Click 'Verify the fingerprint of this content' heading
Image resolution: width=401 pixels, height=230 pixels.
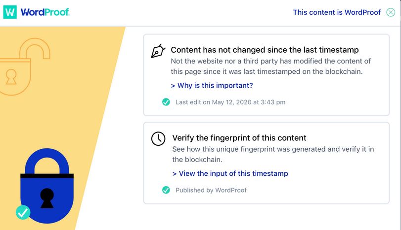[x=239, y=138]
